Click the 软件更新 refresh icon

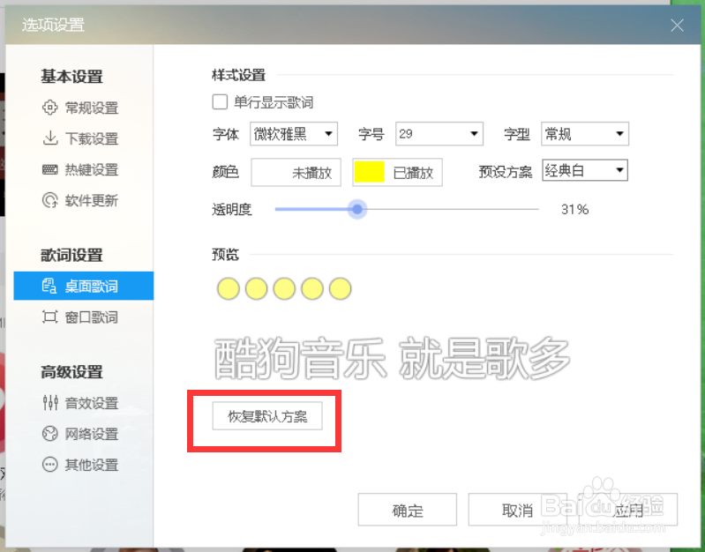coord(50,200)
